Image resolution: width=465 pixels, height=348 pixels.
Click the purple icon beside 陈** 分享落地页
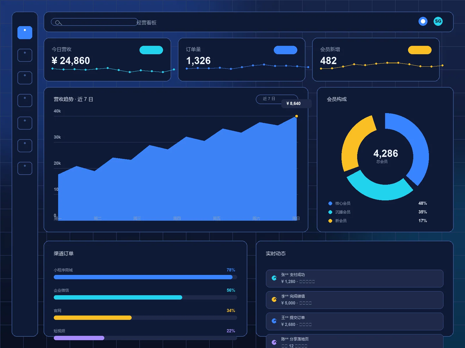click(x=274, y=342)
